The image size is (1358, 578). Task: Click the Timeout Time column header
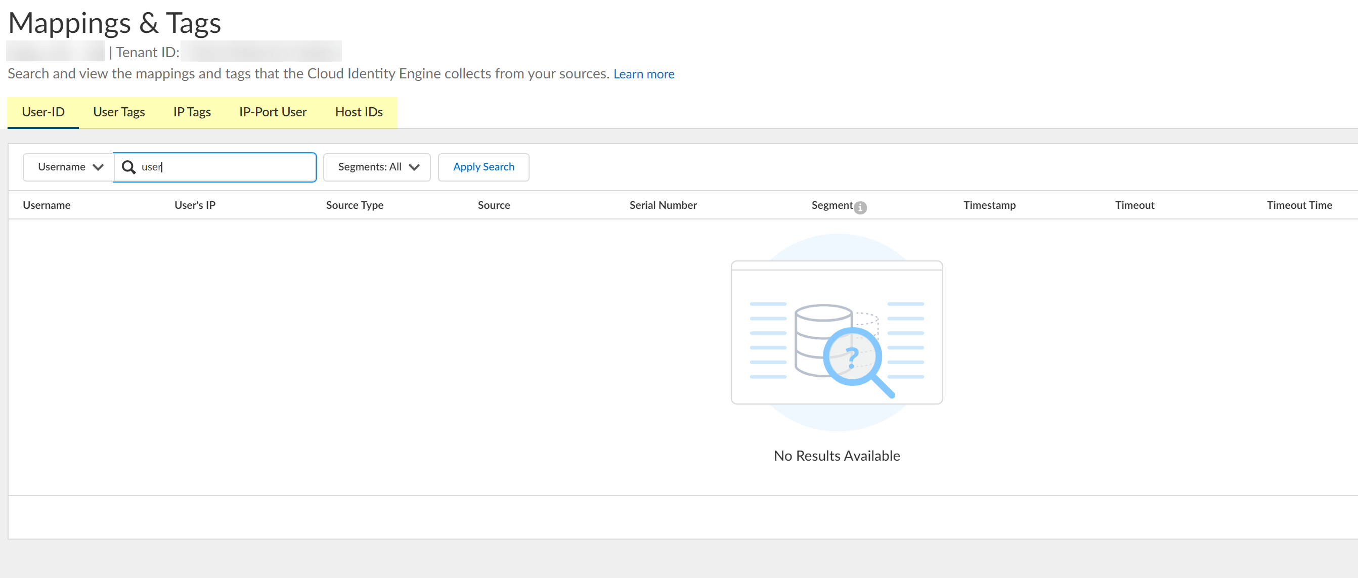pyautogui.click(x=1298, y=205)
